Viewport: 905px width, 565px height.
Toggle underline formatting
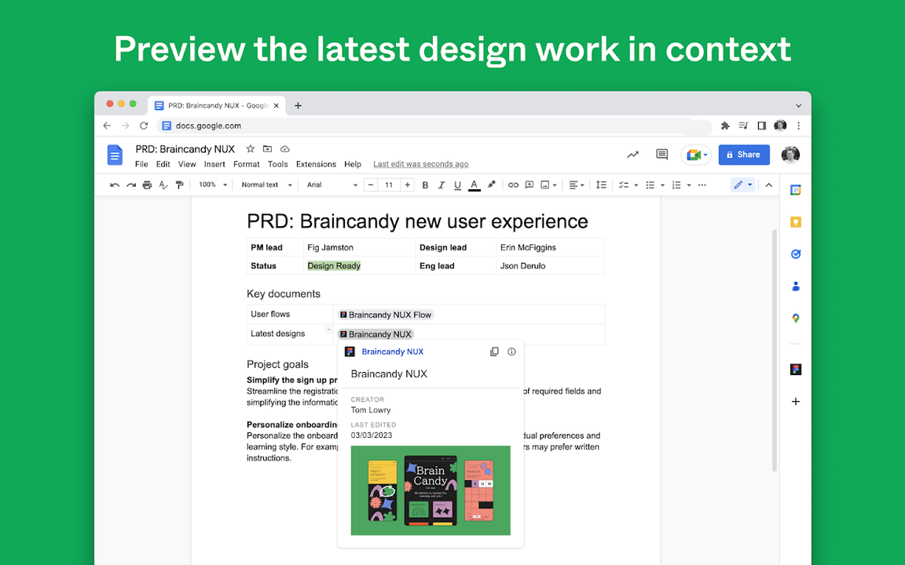click(458, 185)
